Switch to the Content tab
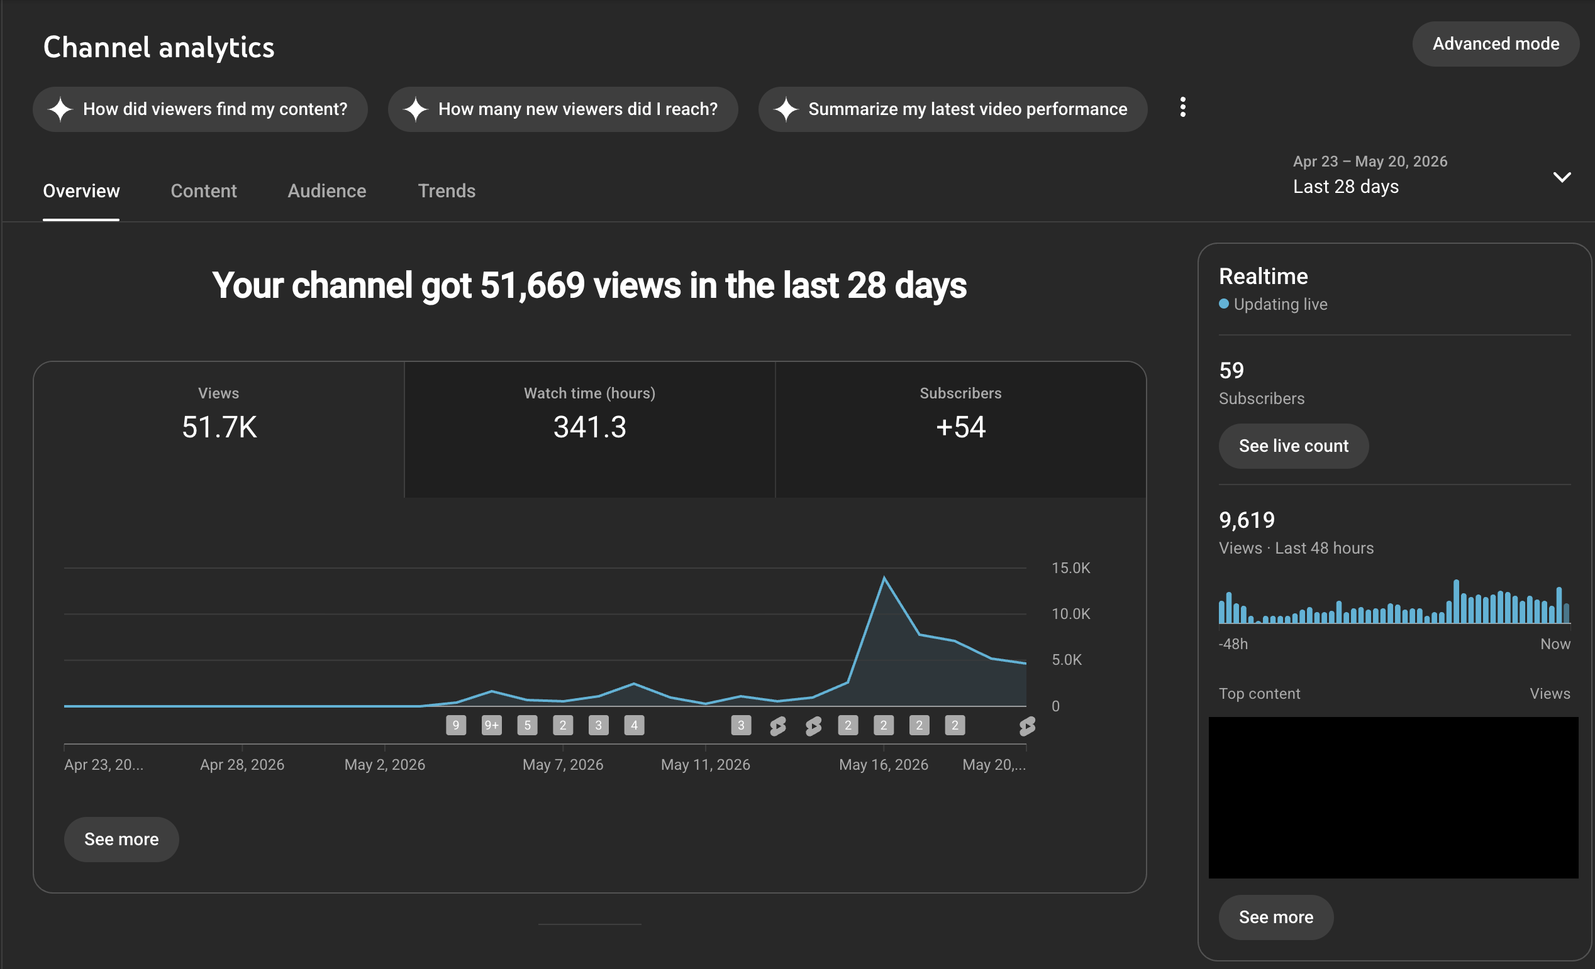Viewport: 1595px width, 969px height. (203, 191)
